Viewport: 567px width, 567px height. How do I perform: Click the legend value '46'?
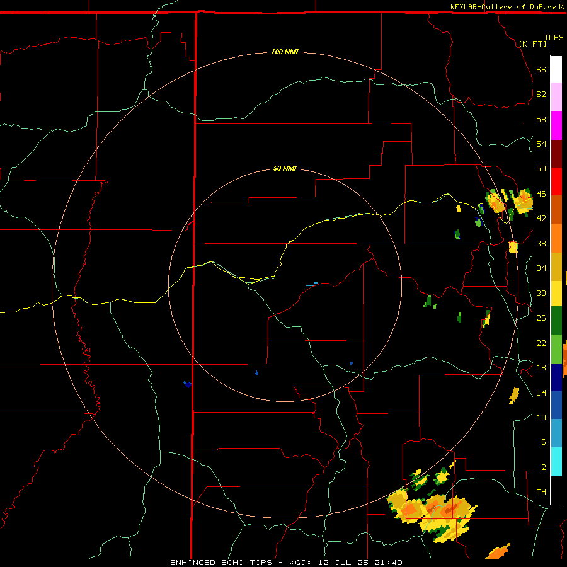click(541, 193)
